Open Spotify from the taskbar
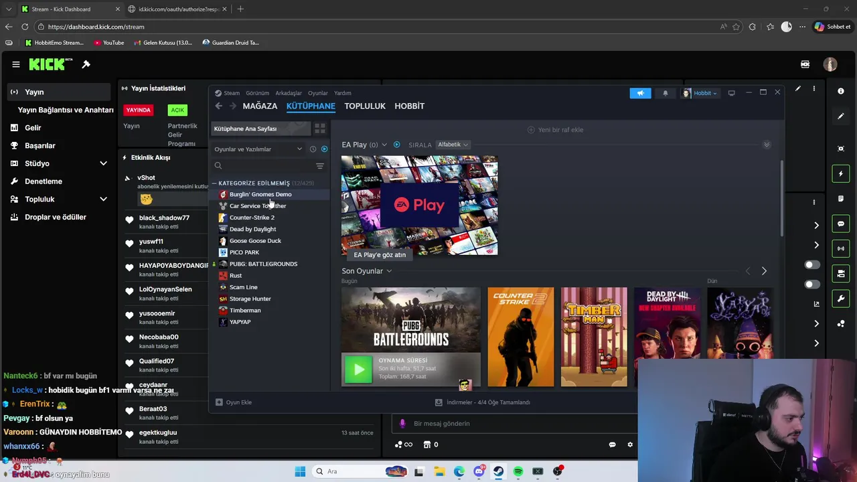 (x=518, y=471)
